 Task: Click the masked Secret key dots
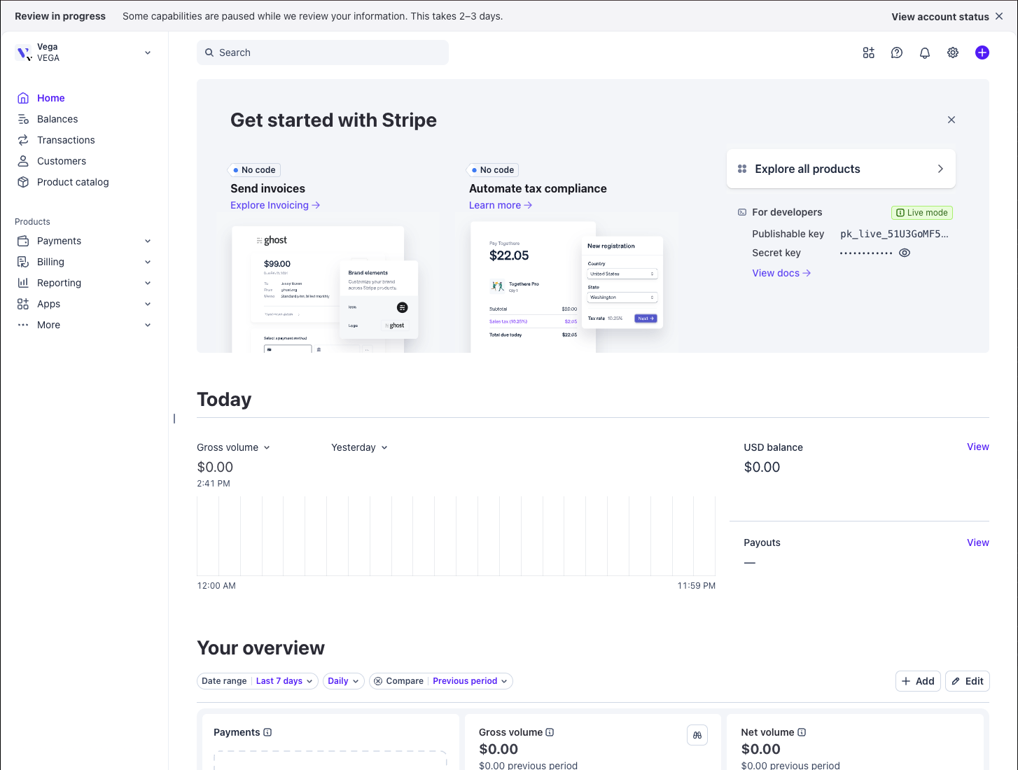pos(866,253)
